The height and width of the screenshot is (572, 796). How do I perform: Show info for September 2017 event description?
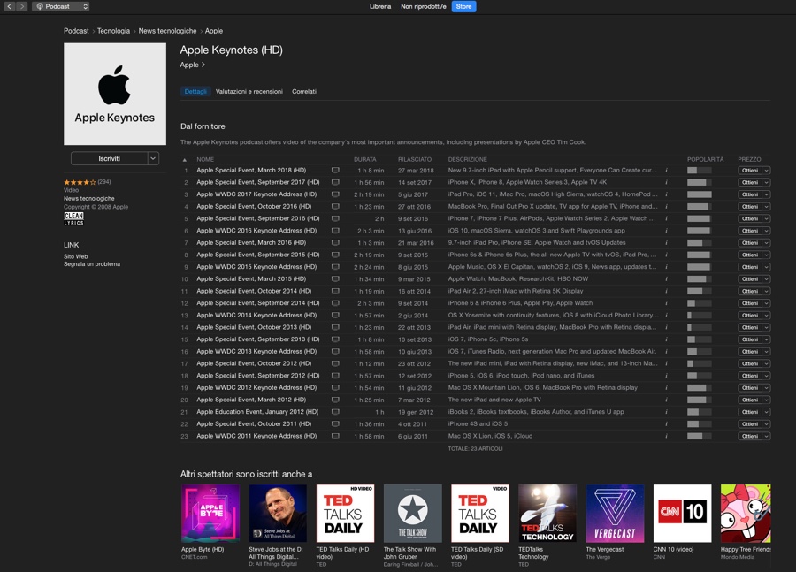666,183
